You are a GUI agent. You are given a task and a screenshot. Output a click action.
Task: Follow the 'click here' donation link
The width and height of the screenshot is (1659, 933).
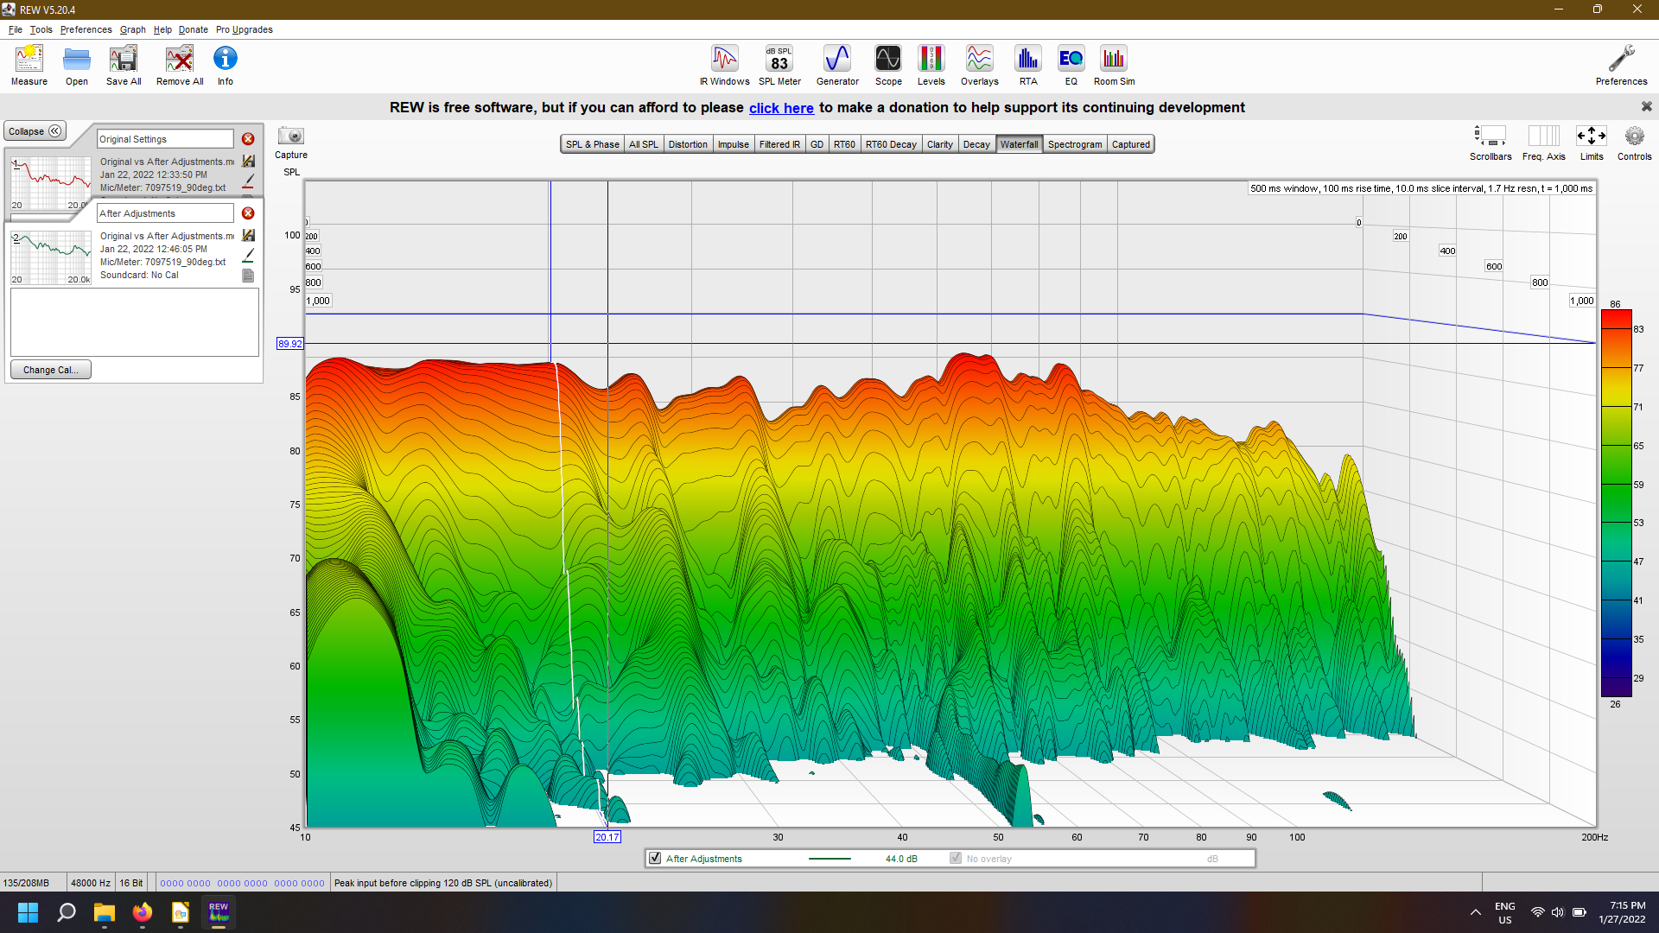(x=781, y=108)
